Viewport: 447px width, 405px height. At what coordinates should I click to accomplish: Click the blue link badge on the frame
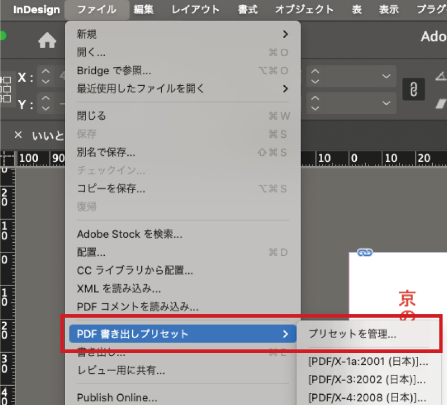365,252
